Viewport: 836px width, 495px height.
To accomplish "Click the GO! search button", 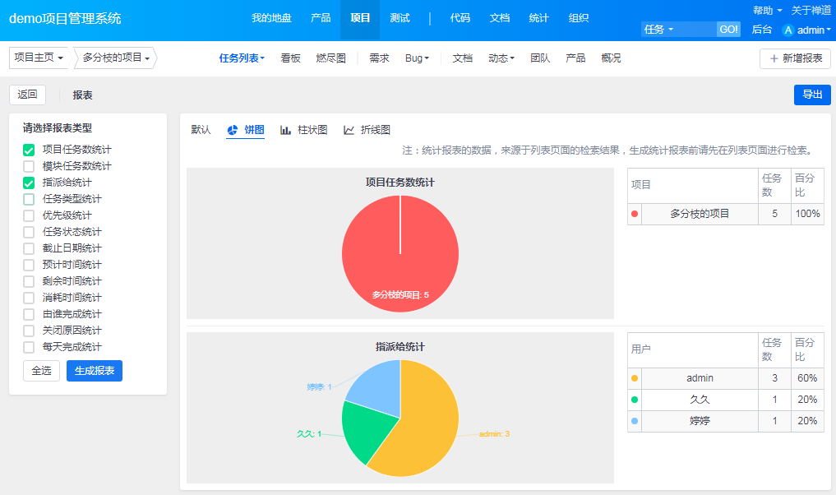I will coord(728,30).
